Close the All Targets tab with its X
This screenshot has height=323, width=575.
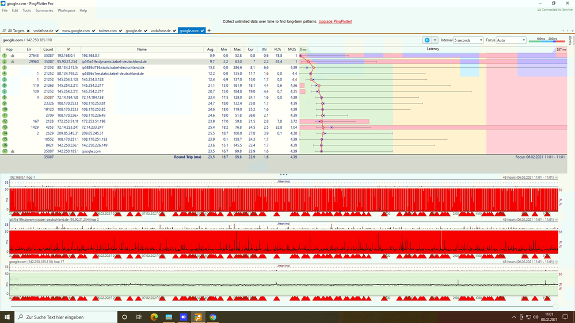click(28, 31)
